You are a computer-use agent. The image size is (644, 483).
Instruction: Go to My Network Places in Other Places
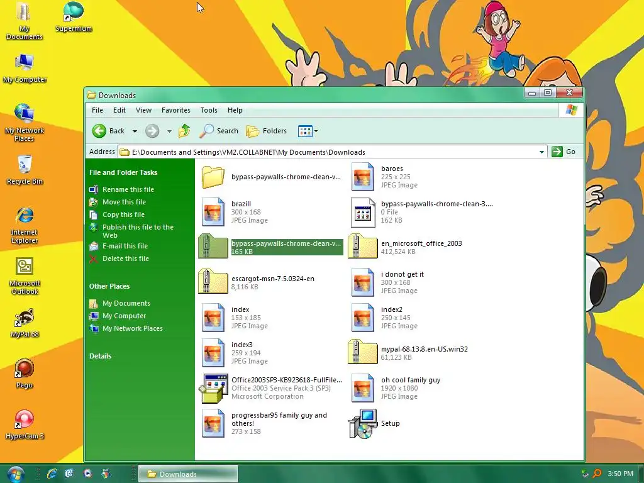[x=132, y=328]
